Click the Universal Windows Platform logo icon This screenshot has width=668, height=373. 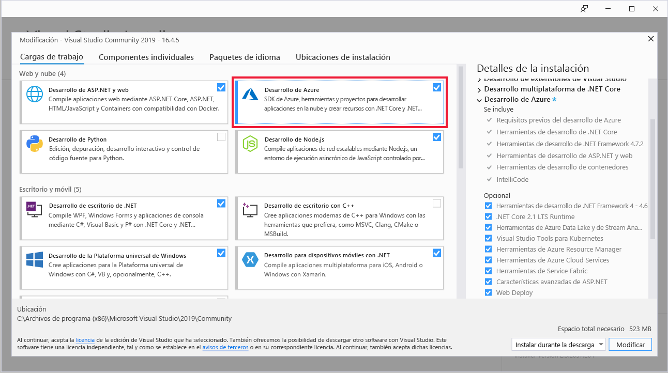click(35, 260)
